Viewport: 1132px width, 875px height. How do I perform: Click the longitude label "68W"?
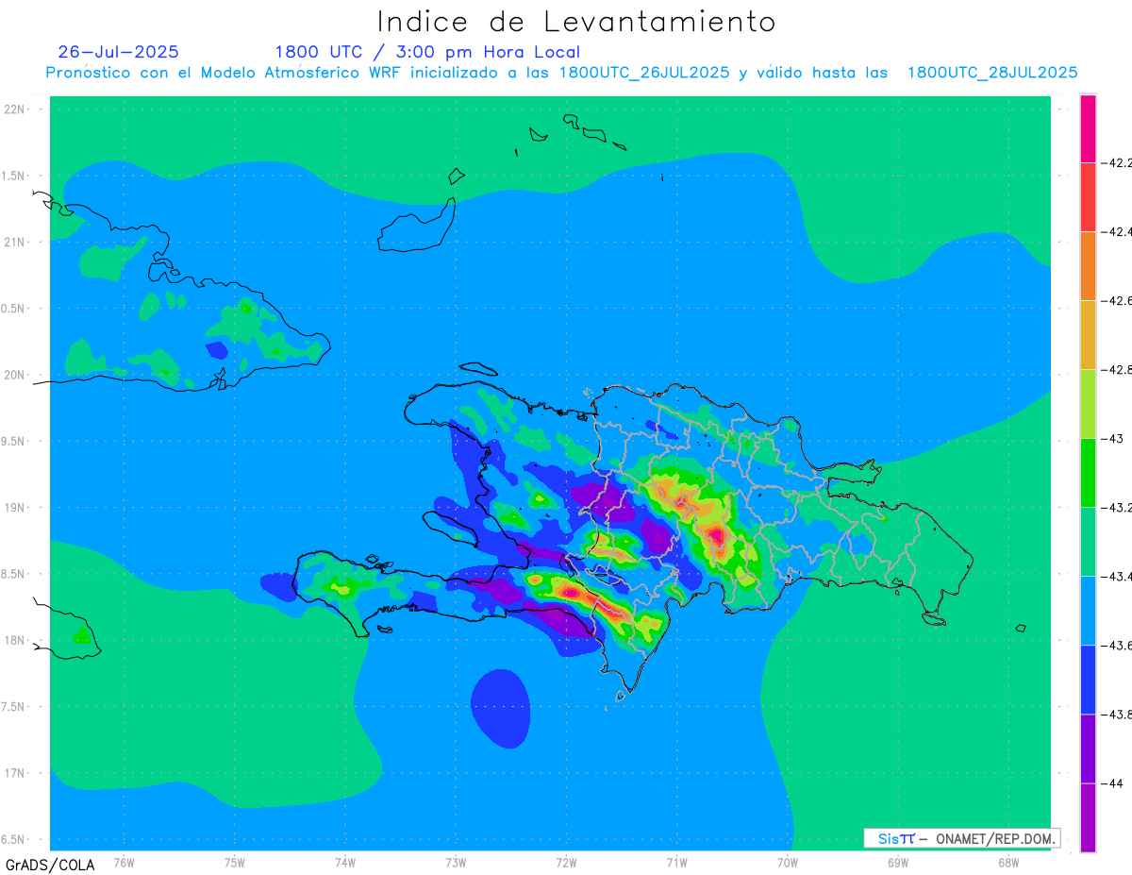pos(1007,862)
